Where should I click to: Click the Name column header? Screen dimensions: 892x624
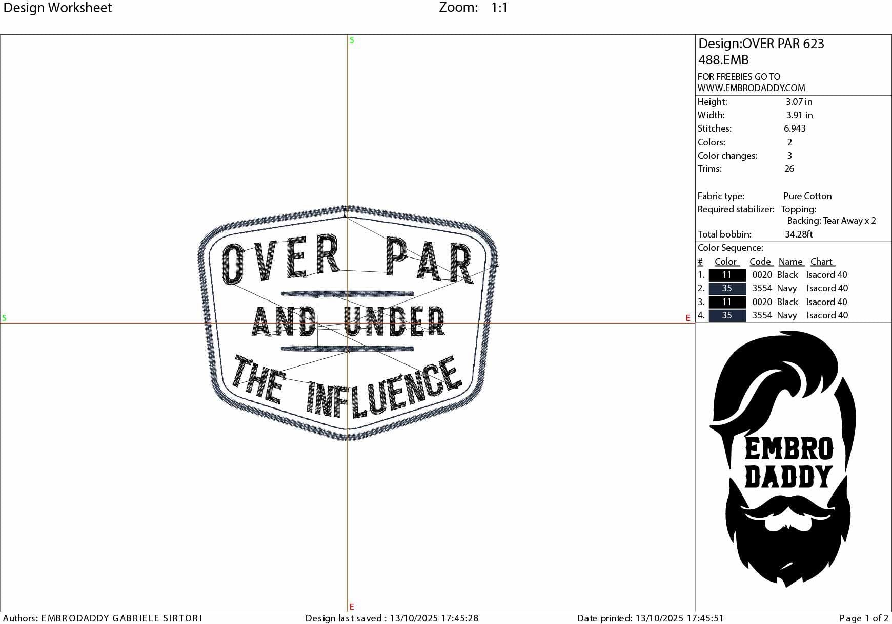coord(790,262)
